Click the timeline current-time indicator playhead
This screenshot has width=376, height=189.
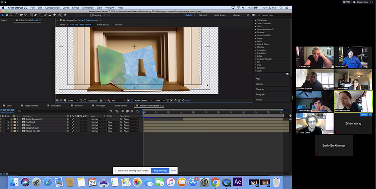coord(144,113)
